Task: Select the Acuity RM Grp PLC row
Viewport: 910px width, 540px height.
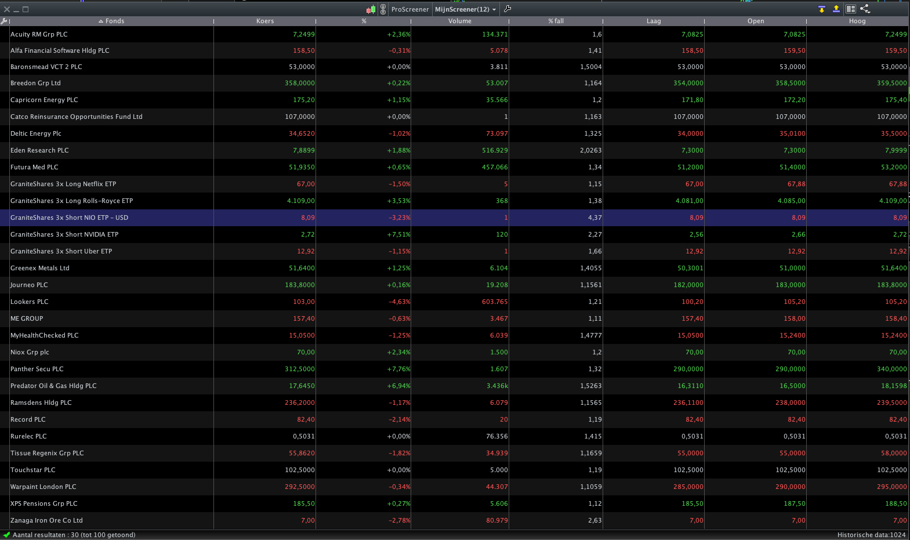Action: tap(454, 34)
